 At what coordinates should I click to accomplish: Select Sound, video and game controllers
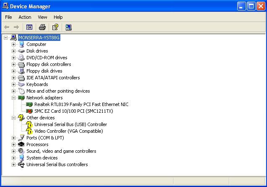pyautogui.click(x=61, y=151)
